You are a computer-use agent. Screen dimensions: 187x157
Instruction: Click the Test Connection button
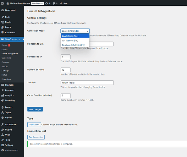coord(36,137)
